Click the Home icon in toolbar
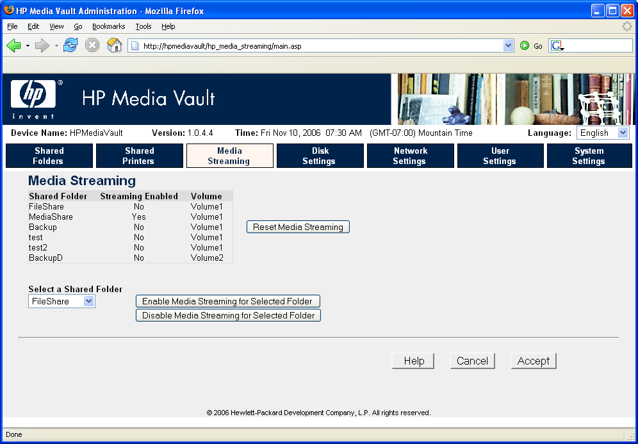Image resolution: width=638 pixels, height=444 pixels. (114, 45)
